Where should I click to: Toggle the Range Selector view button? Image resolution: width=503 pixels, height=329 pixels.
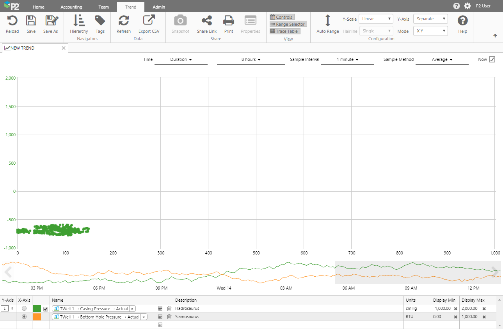[288, 24]
